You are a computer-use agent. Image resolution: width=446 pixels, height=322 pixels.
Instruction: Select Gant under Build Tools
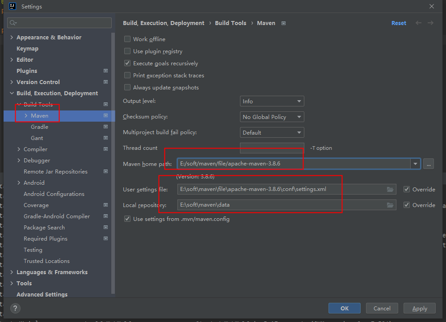(x=37, y=138)
